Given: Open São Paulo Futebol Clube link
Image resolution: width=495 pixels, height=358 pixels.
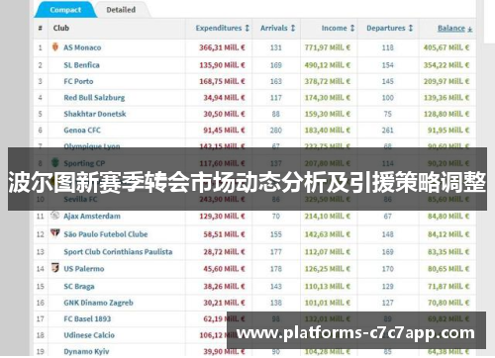Looking at the screenshot, I should pos(106,234).
